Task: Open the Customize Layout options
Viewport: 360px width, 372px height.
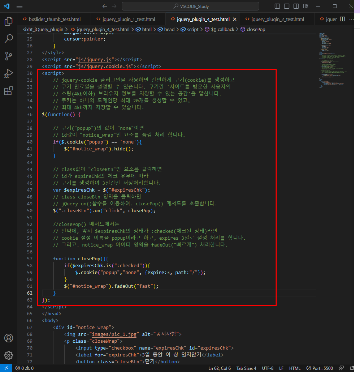Action: (x=306, y=6)
